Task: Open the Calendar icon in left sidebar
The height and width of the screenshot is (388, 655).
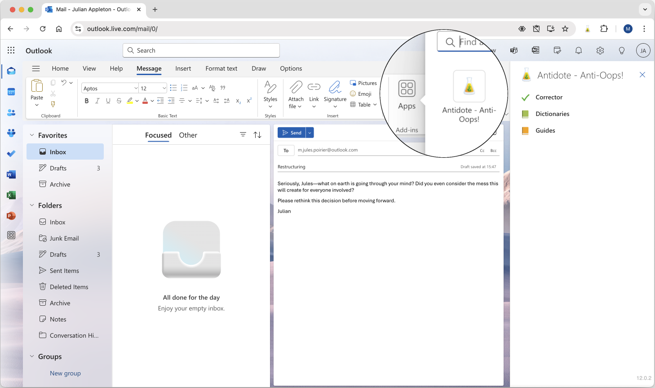Action: coord(11,92)
